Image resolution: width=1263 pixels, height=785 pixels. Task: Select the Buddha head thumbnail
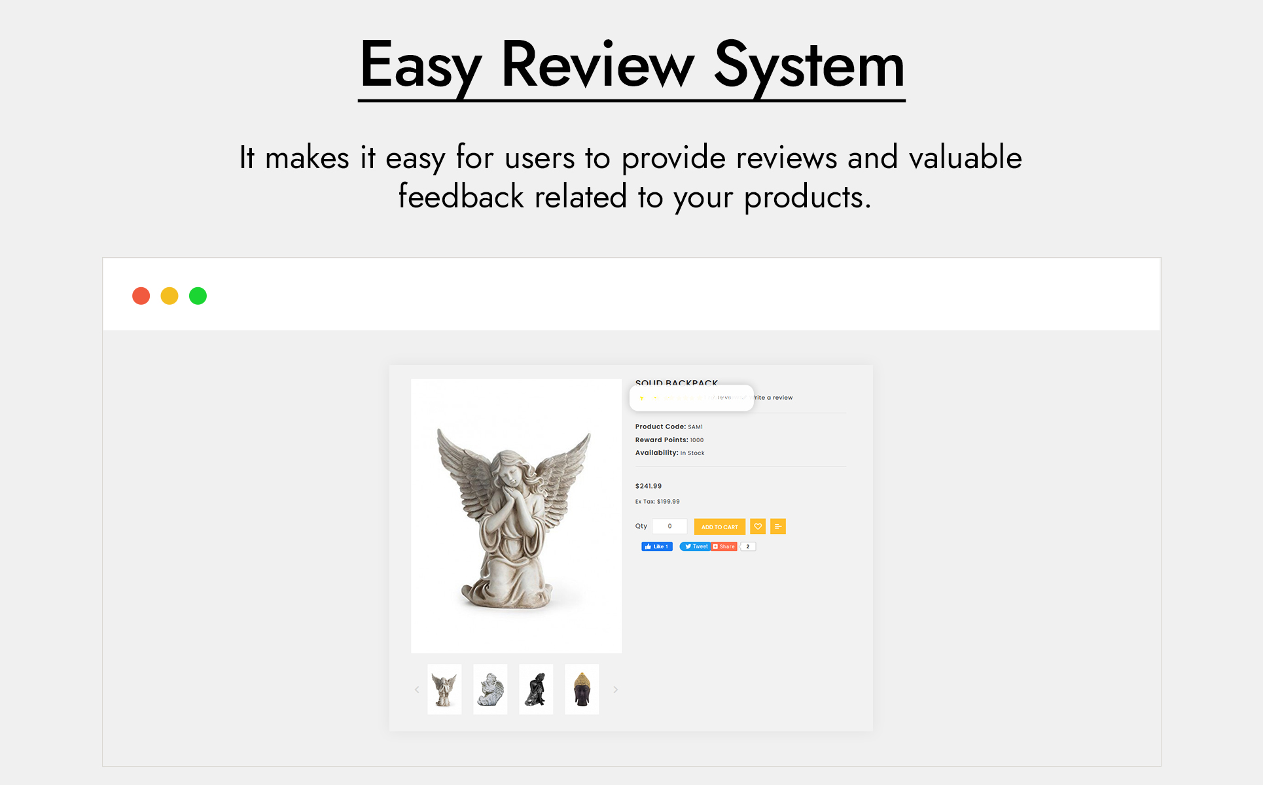click(x=582, y=689)
